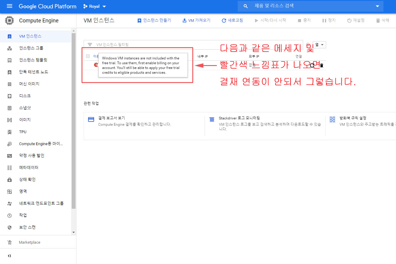Click the 이미지 sidebar icon
The image size is (396, 264).
pyautogui.click(x=10, y=120)
